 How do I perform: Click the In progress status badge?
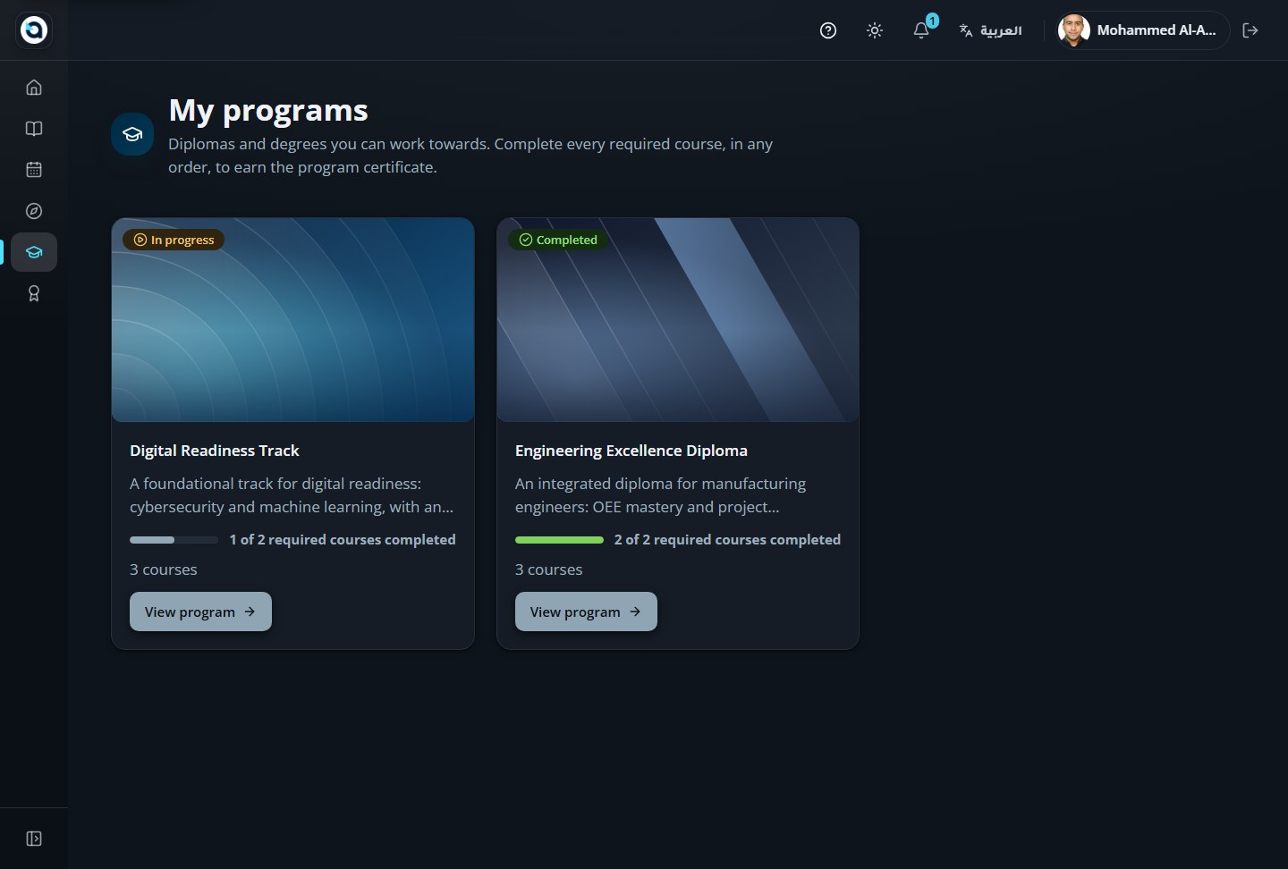pos(174,240)
